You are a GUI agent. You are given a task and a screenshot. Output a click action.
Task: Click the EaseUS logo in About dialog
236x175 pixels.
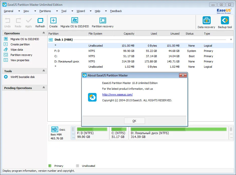[92, 97]
